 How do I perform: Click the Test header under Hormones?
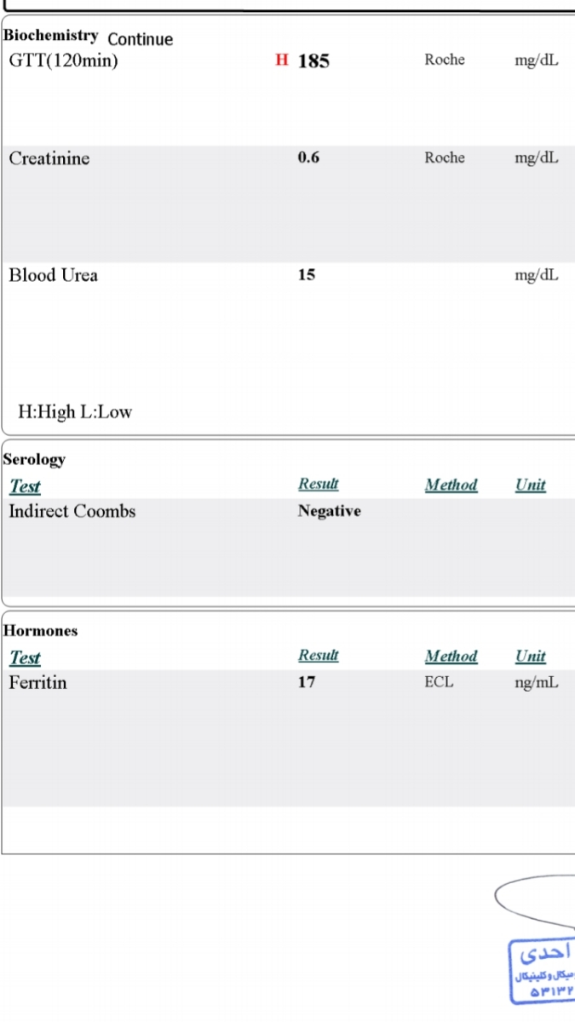(x=25, y=658)
